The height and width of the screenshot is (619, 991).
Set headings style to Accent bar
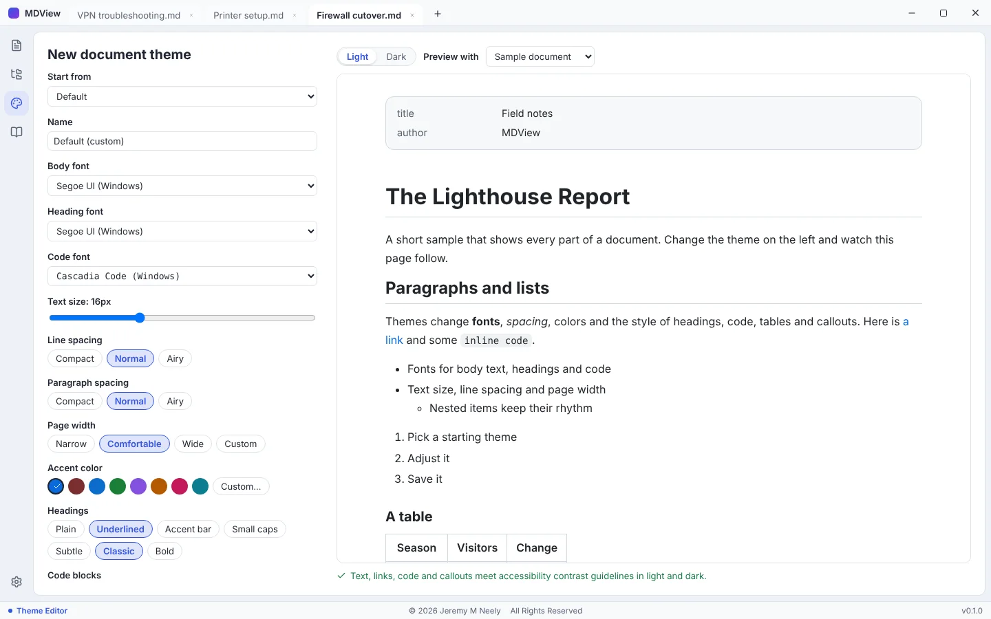pos(188,529)
